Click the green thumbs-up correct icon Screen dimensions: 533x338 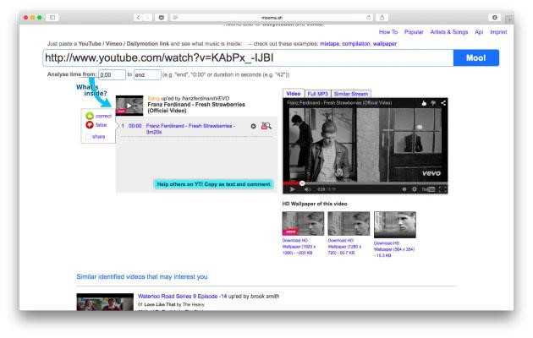[x=90, y=116]
